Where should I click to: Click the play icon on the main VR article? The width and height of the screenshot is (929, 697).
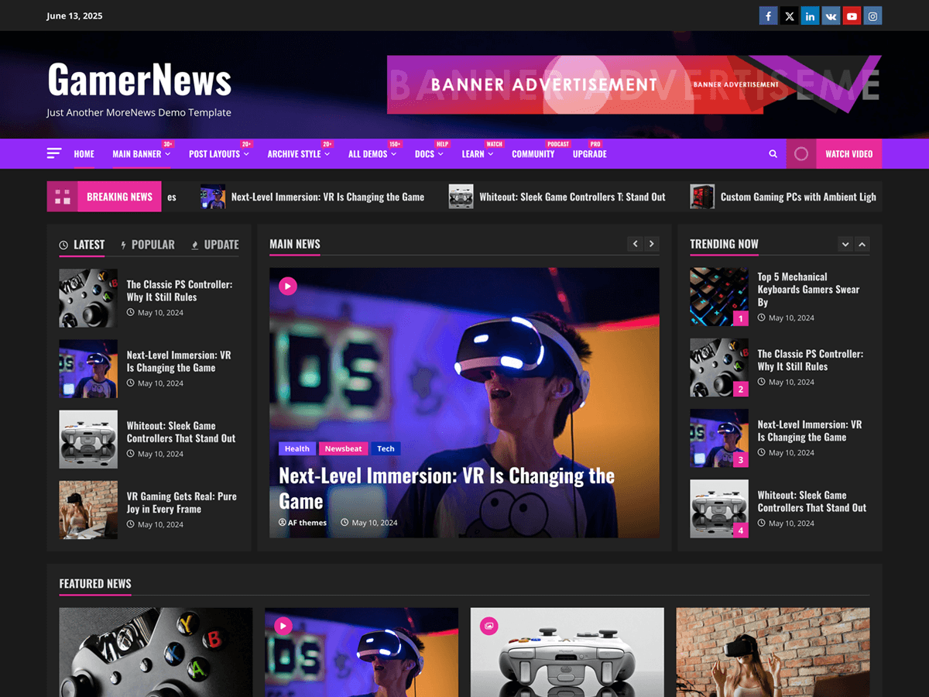click(287, 286)
